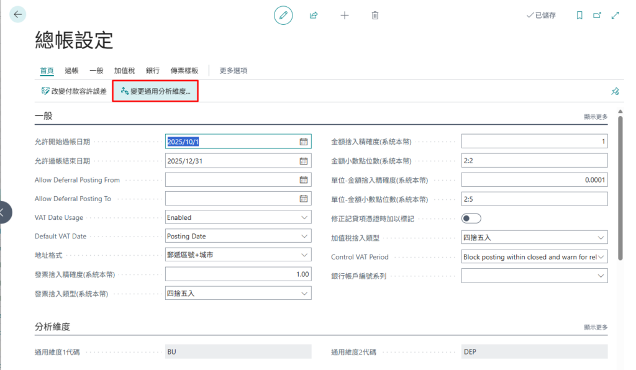This screenshot has height=370, width=636.
Task: Expand the collapsed side panel chevron
Action: click(4, 212)
